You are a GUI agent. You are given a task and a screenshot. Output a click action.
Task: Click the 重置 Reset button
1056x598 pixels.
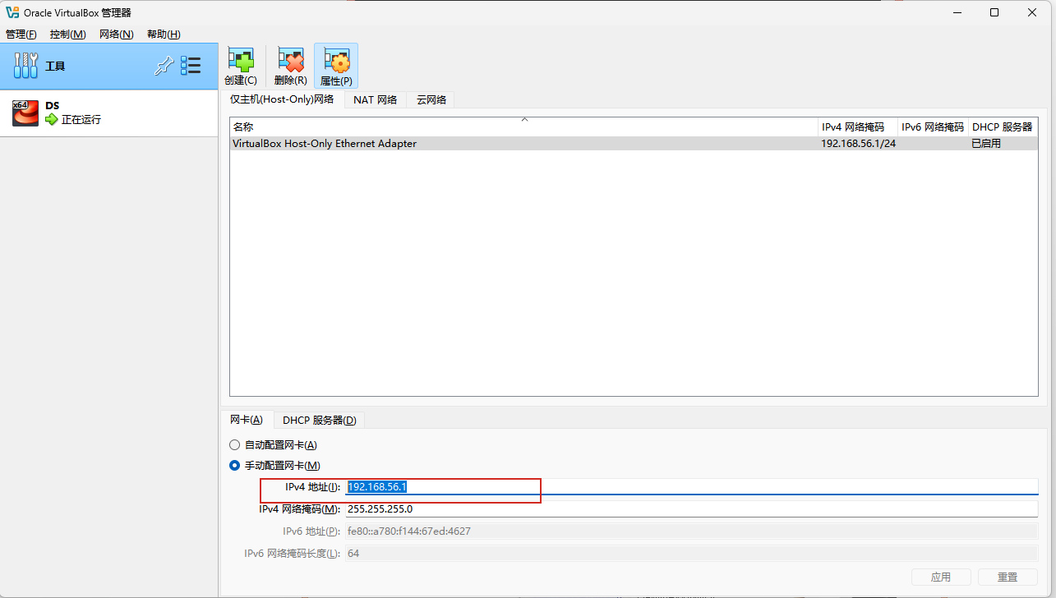click(x=1008, y=577)
